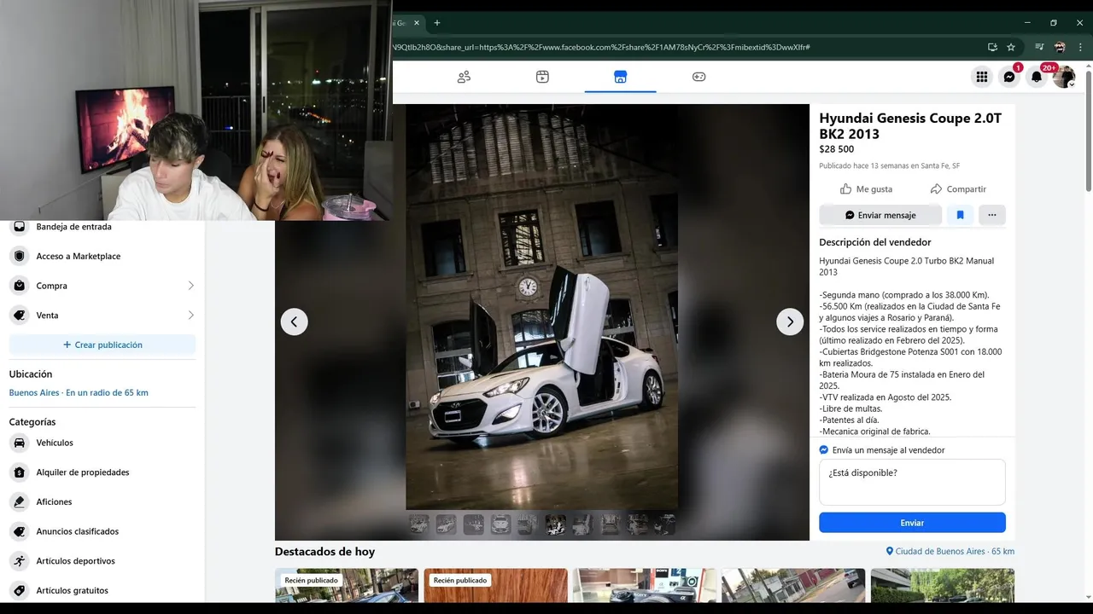Save the listing with the bookmark icon

coord(960,215)
